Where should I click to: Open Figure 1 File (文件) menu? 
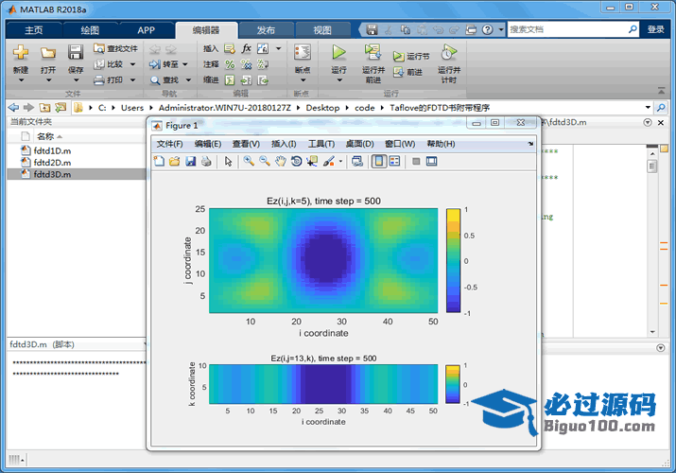(x=169, y=144)
